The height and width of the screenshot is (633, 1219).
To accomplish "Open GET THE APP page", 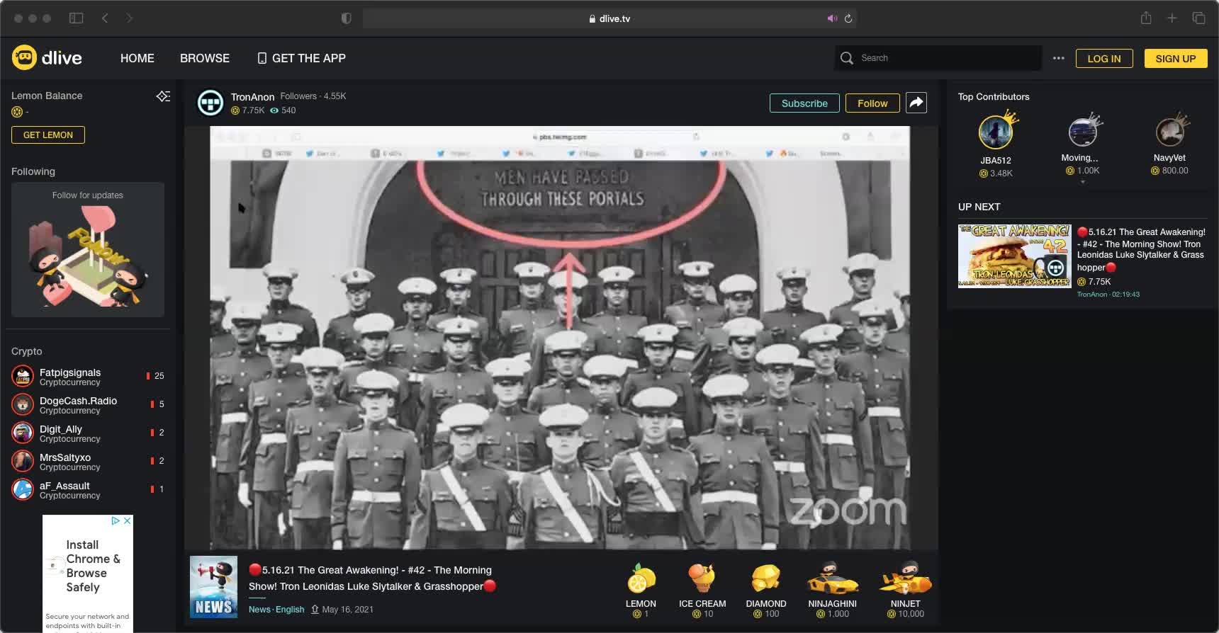I will 301,58.
